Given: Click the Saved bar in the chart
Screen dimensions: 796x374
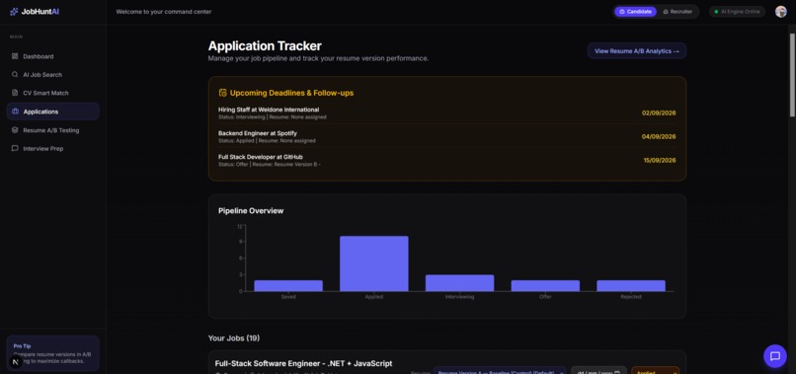Looking at the screenshot, I should pyautogui.click(x=287, y=286).
